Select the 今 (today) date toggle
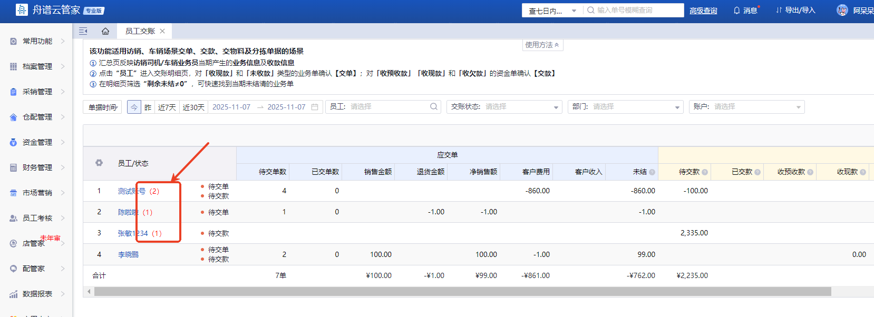Viewport: 874px width, 317px height. click(x=134, y=107)
